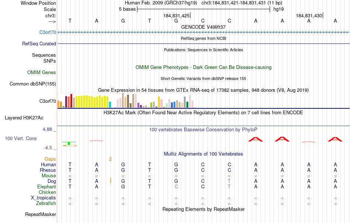Click the RefSeq genes from NCBI title

click(203, 38)
